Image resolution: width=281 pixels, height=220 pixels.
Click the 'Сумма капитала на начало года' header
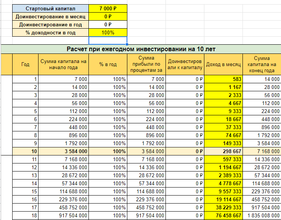click(63, 64)
